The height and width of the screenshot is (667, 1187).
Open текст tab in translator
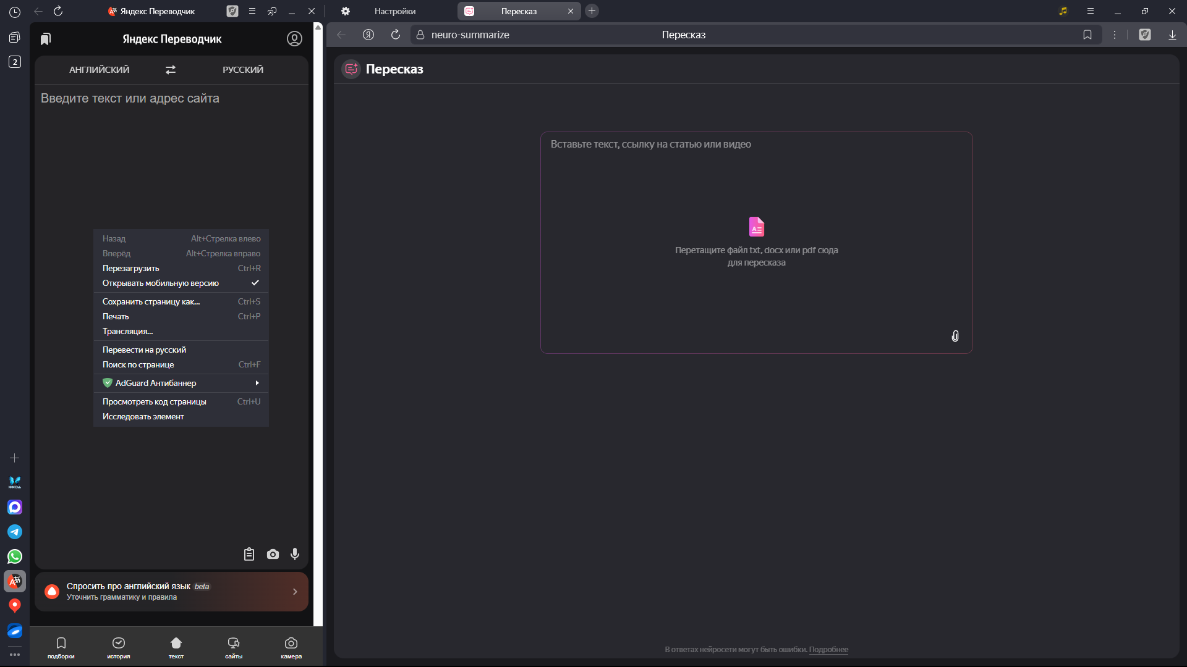[176, 648]
